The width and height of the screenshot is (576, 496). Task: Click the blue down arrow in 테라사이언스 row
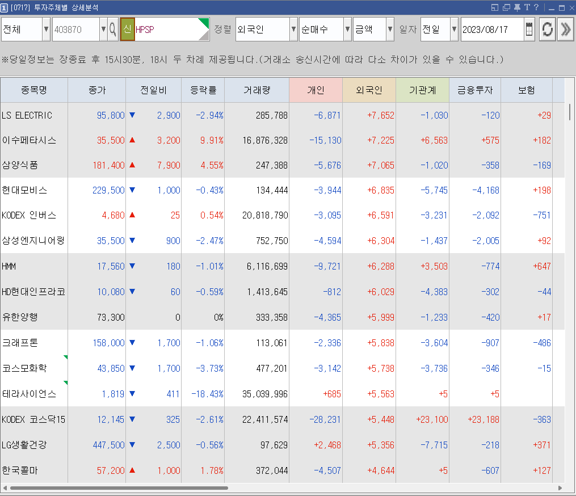coord(132,394)
